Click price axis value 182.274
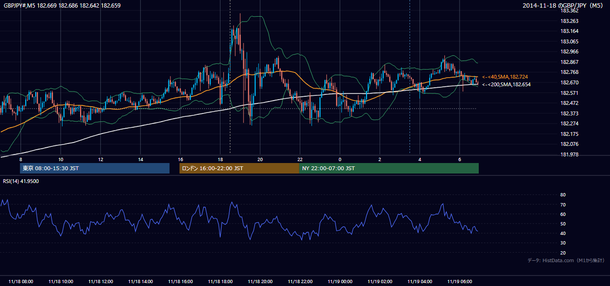This screenshot has width=610, height=286. [x=569, y=123]
